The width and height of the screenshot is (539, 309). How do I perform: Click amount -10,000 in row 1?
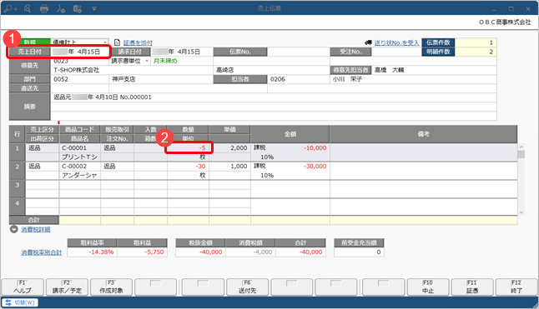click(x=315, y=147)
